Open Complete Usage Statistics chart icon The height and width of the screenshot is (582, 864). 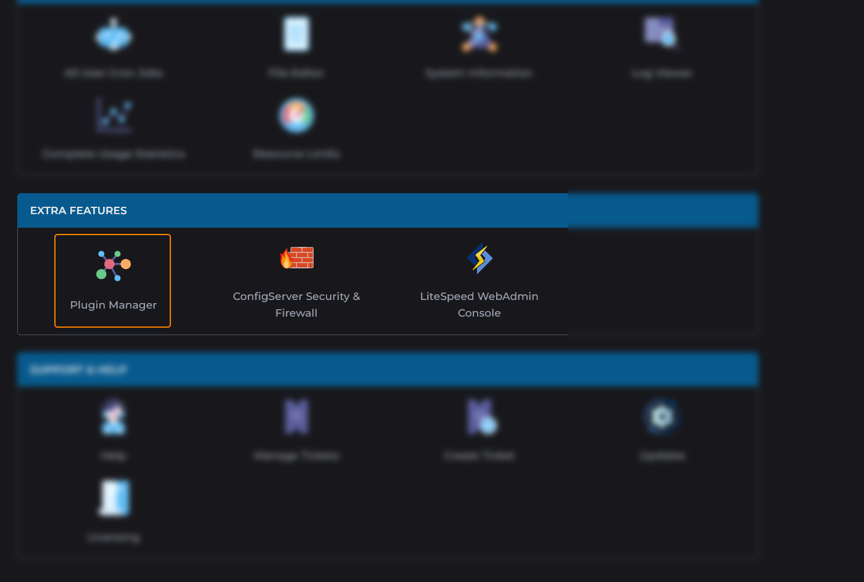click(x=114, y=115)
